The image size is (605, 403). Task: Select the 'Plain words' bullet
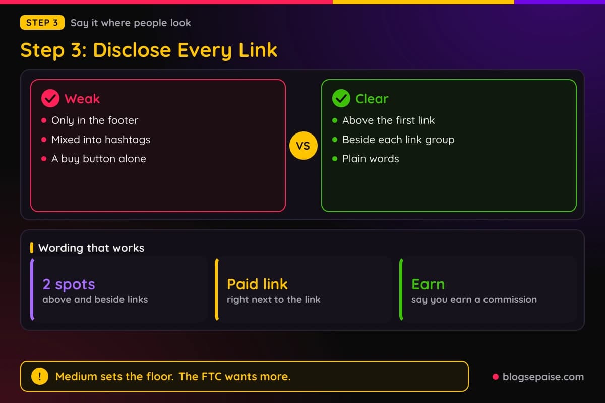tap(366, 159)
